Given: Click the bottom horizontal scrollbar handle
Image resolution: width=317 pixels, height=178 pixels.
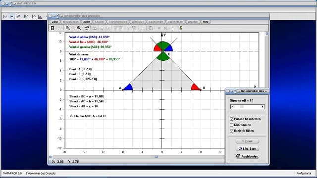Looking at the screenshot, I should tap(156, 157).
